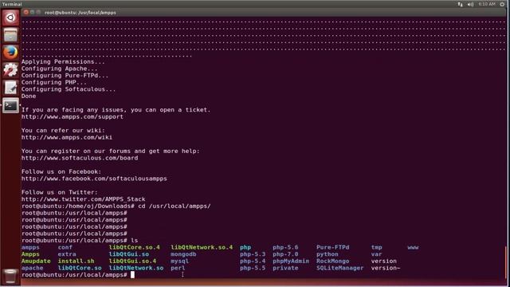The image size is (510, 287).
Task: Click the 'libQtCore.so' entry
Action: click(x=80, y=268)
